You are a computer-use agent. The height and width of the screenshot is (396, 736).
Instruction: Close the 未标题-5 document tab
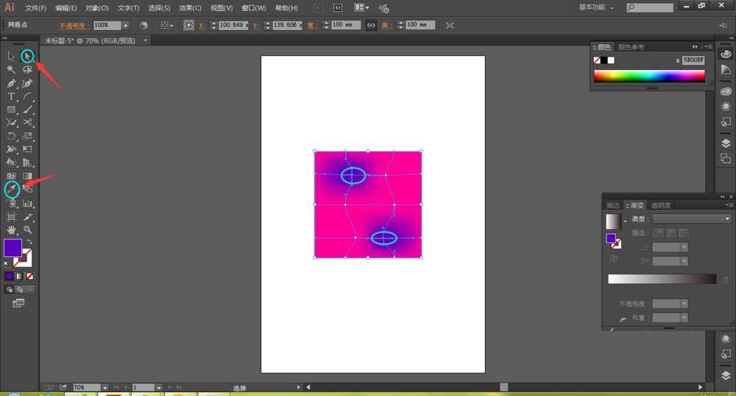(x=146, y=40)
